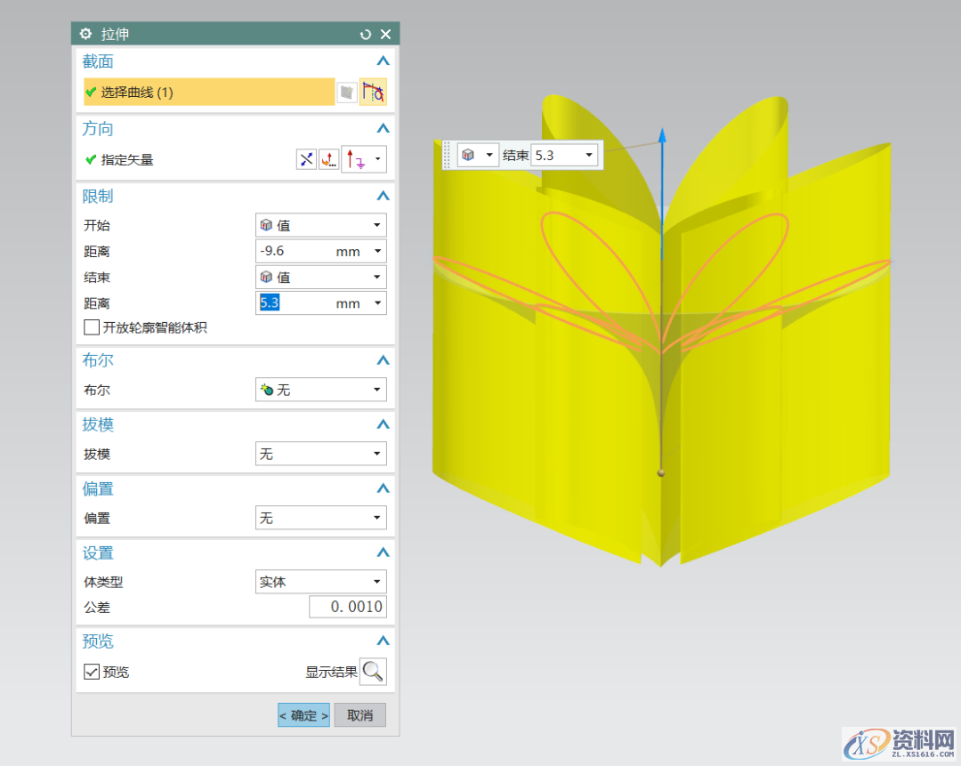Viewport: 961px width, 766px height.
Task: Reverse the extrude direction with the blue arrows icon
Action: 306,160
